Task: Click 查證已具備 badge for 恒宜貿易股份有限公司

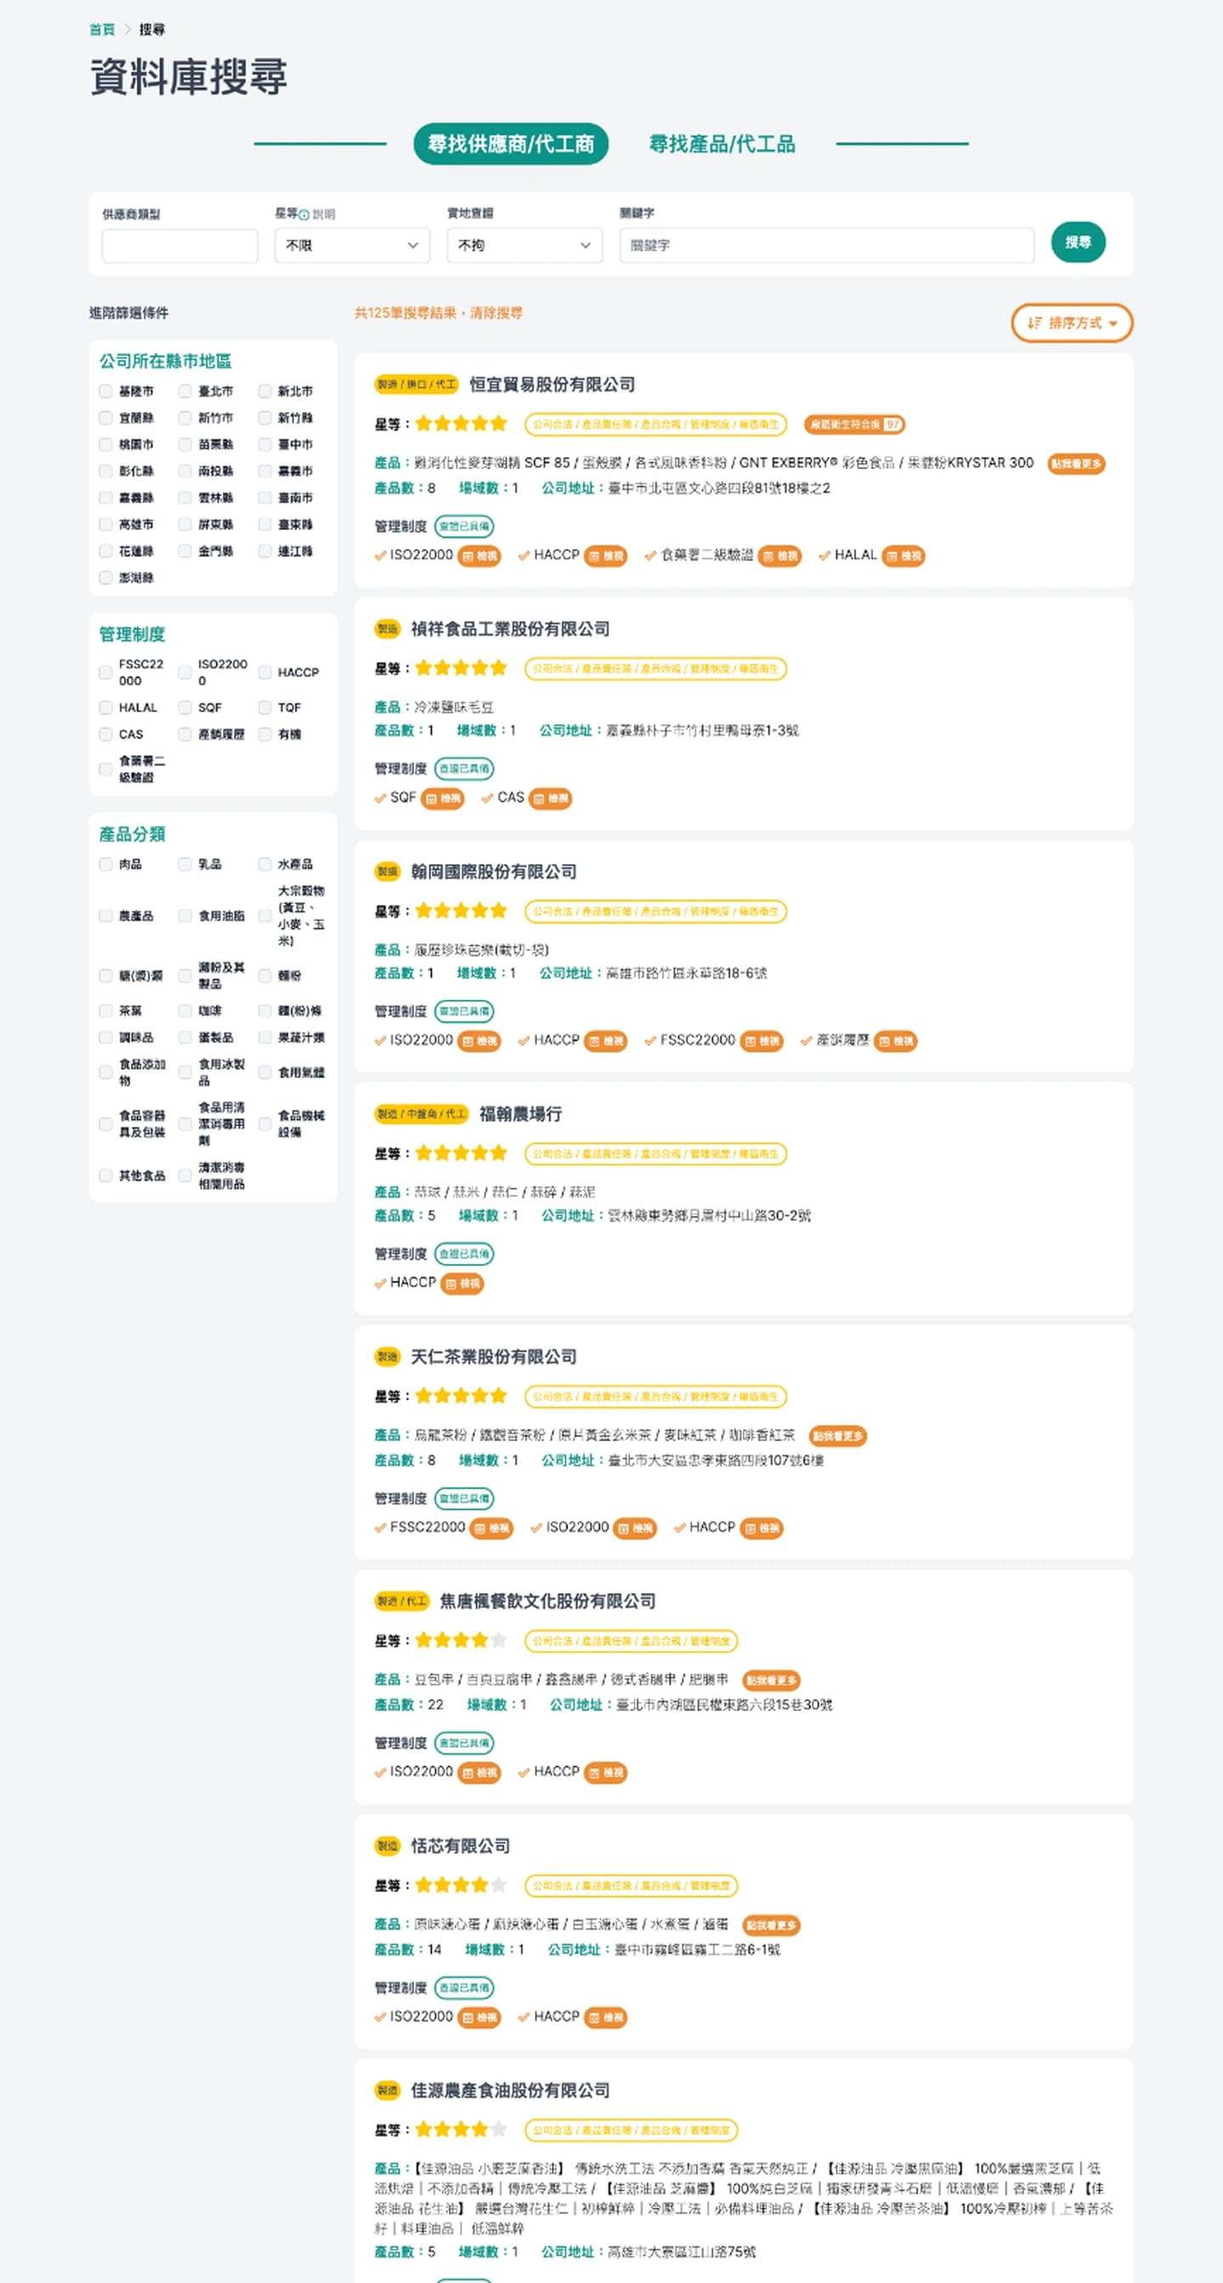Action: [x=464, y=527]
